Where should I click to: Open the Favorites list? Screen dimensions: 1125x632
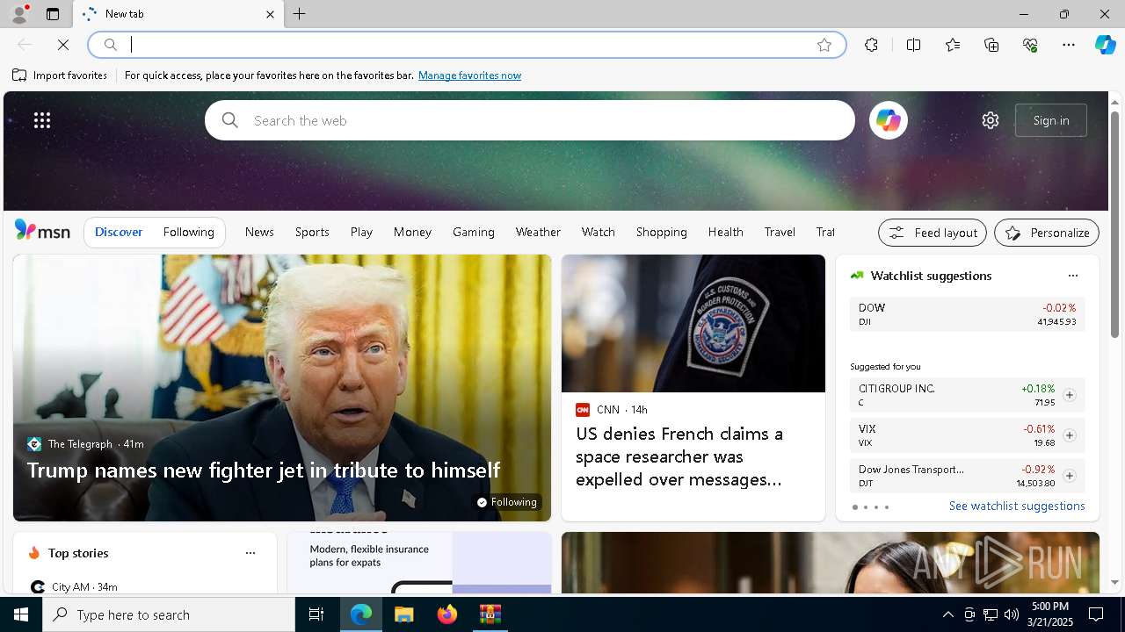[953, 45]
